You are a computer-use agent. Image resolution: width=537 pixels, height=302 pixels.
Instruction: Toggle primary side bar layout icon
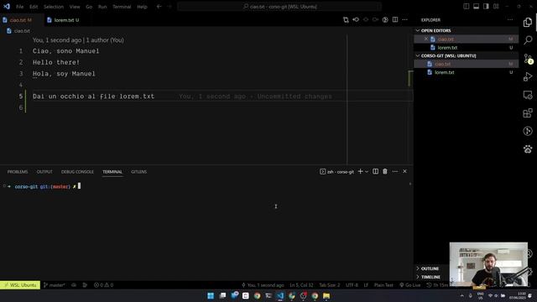point(467,7)
